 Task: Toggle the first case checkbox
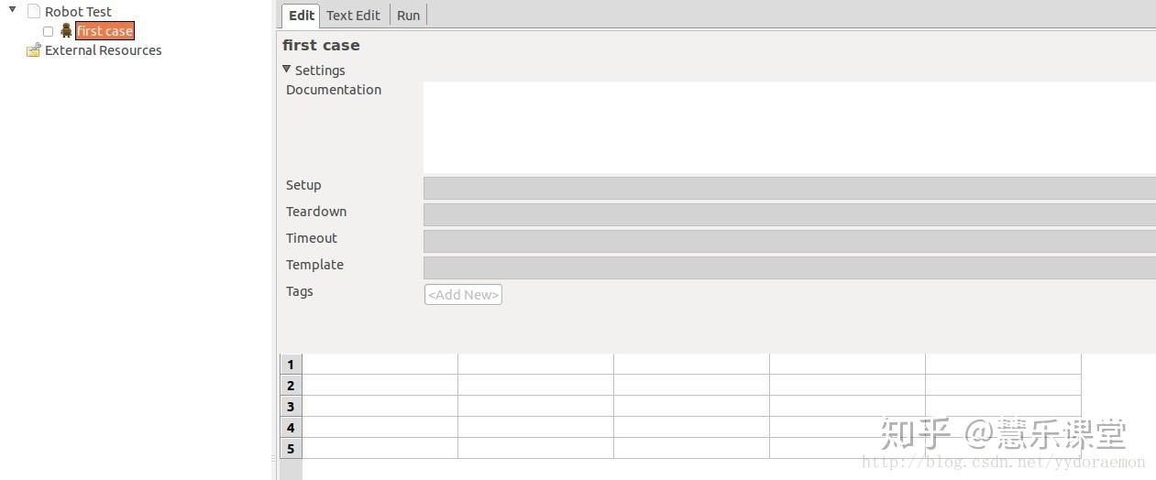pos(49,31)
